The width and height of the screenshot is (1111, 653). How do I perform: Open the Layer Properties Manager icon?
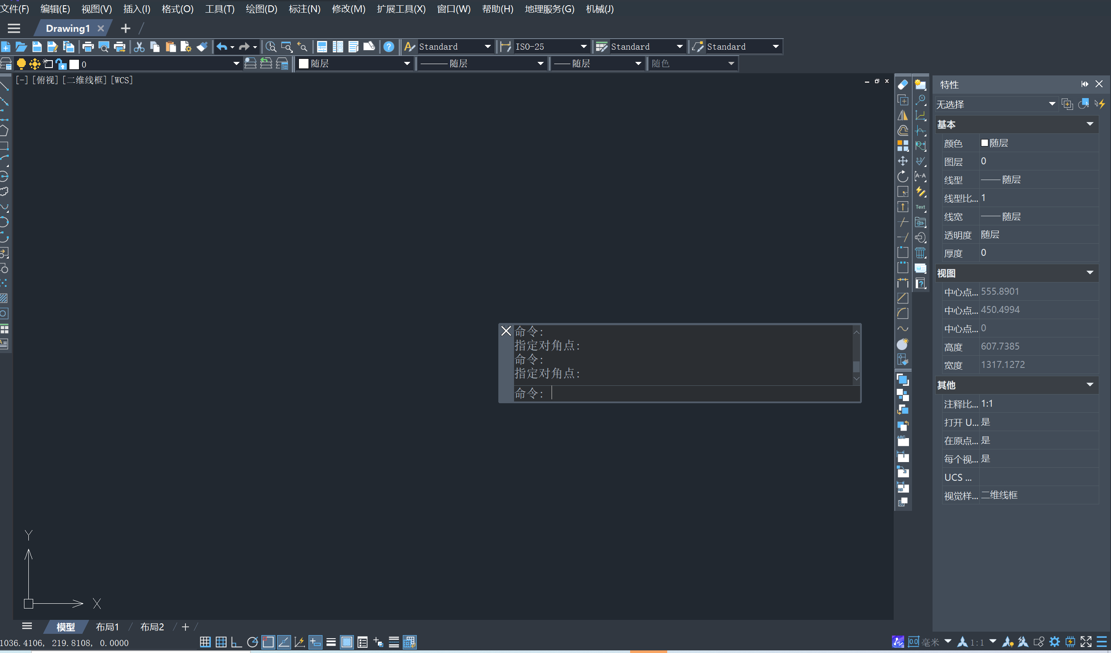tap(6, 64)
